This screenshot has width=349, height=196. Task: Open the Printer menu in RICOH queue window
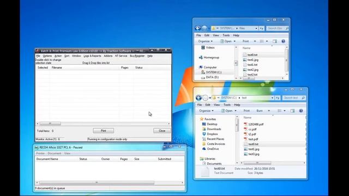point(40,154)
